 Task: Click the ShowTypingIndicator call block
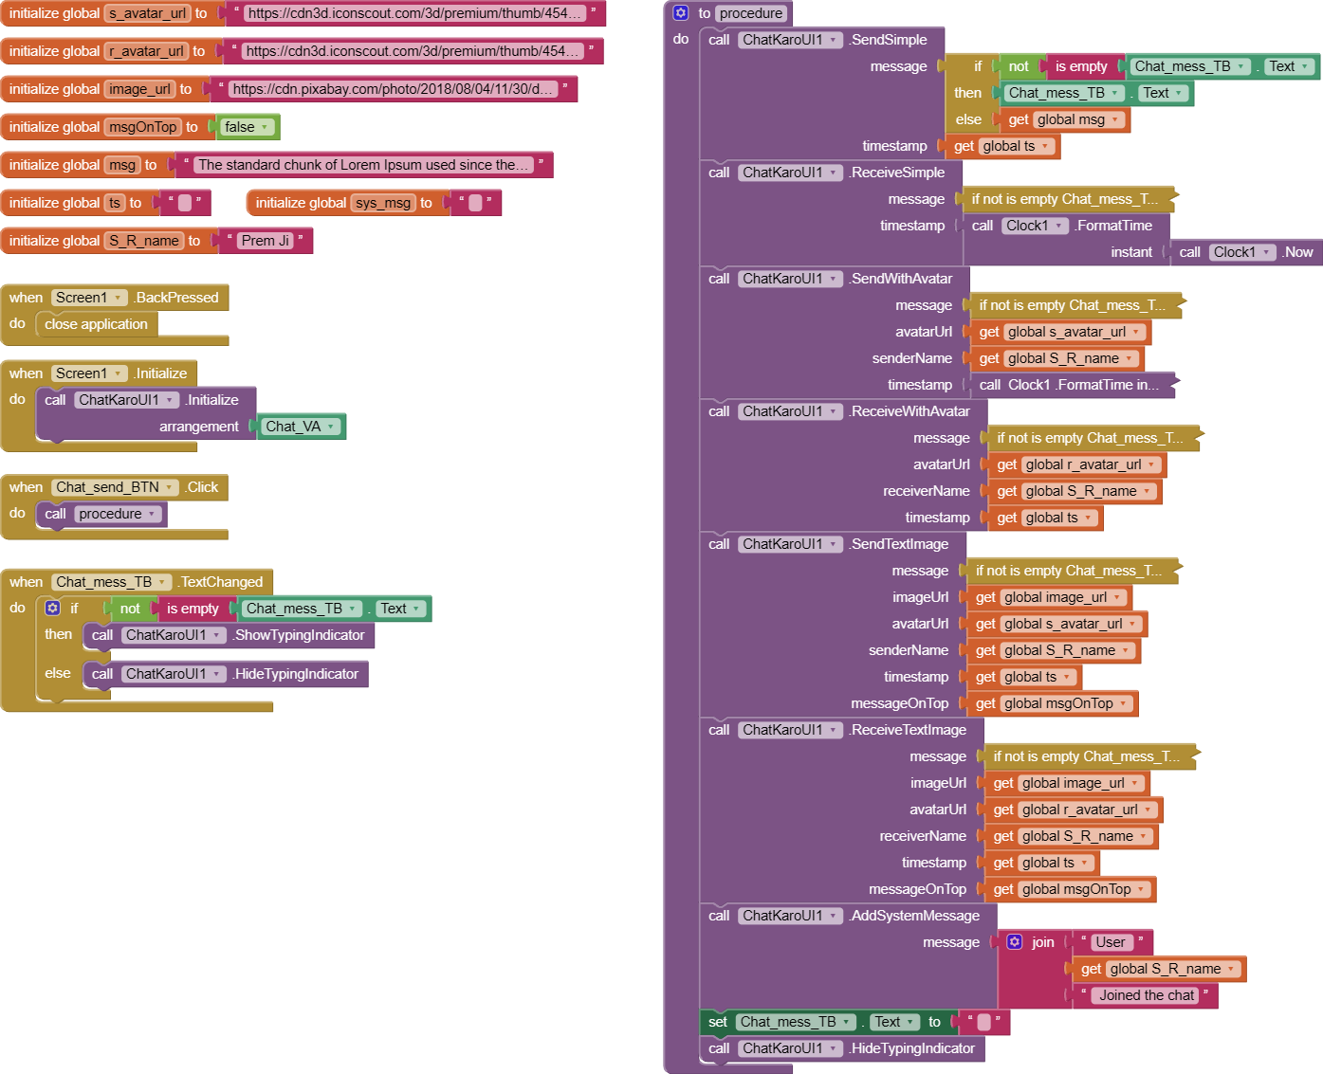[229, 635]
